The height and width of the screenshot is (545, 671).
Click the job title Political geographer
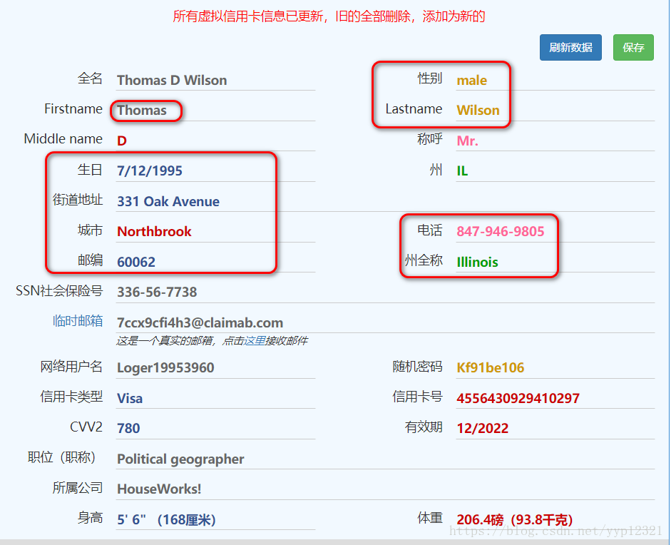tap(180, 459)
